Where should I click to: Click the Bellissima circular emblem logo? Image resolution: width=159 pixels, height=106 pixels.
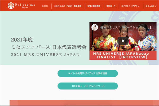pyautogui.click(x=11, y=6)
